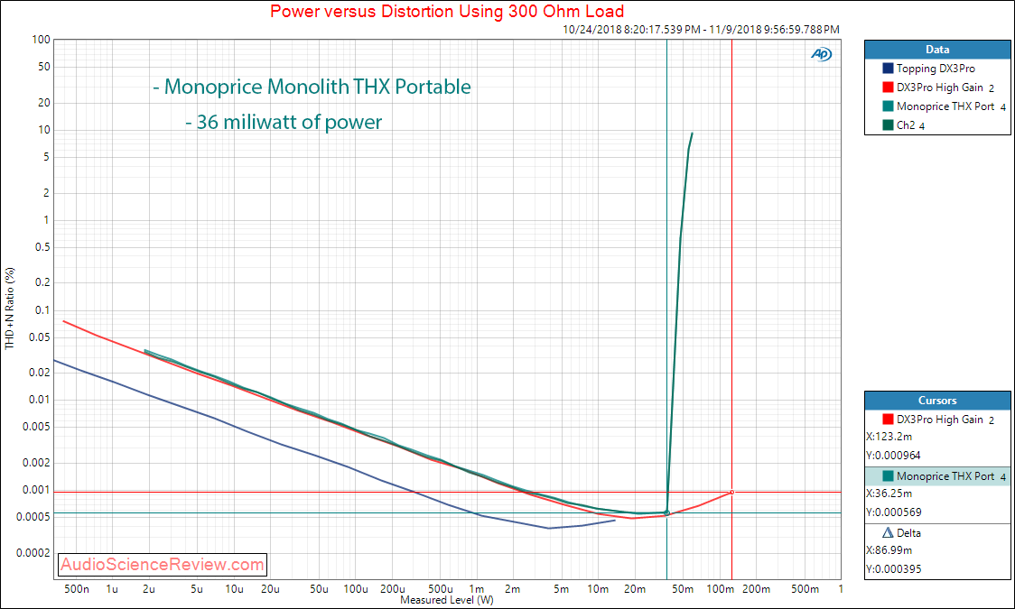Click the '500m' tick on the horizontal axis
The width and height of the screenshot is (1015, 609).
click(x=805, y=589)
